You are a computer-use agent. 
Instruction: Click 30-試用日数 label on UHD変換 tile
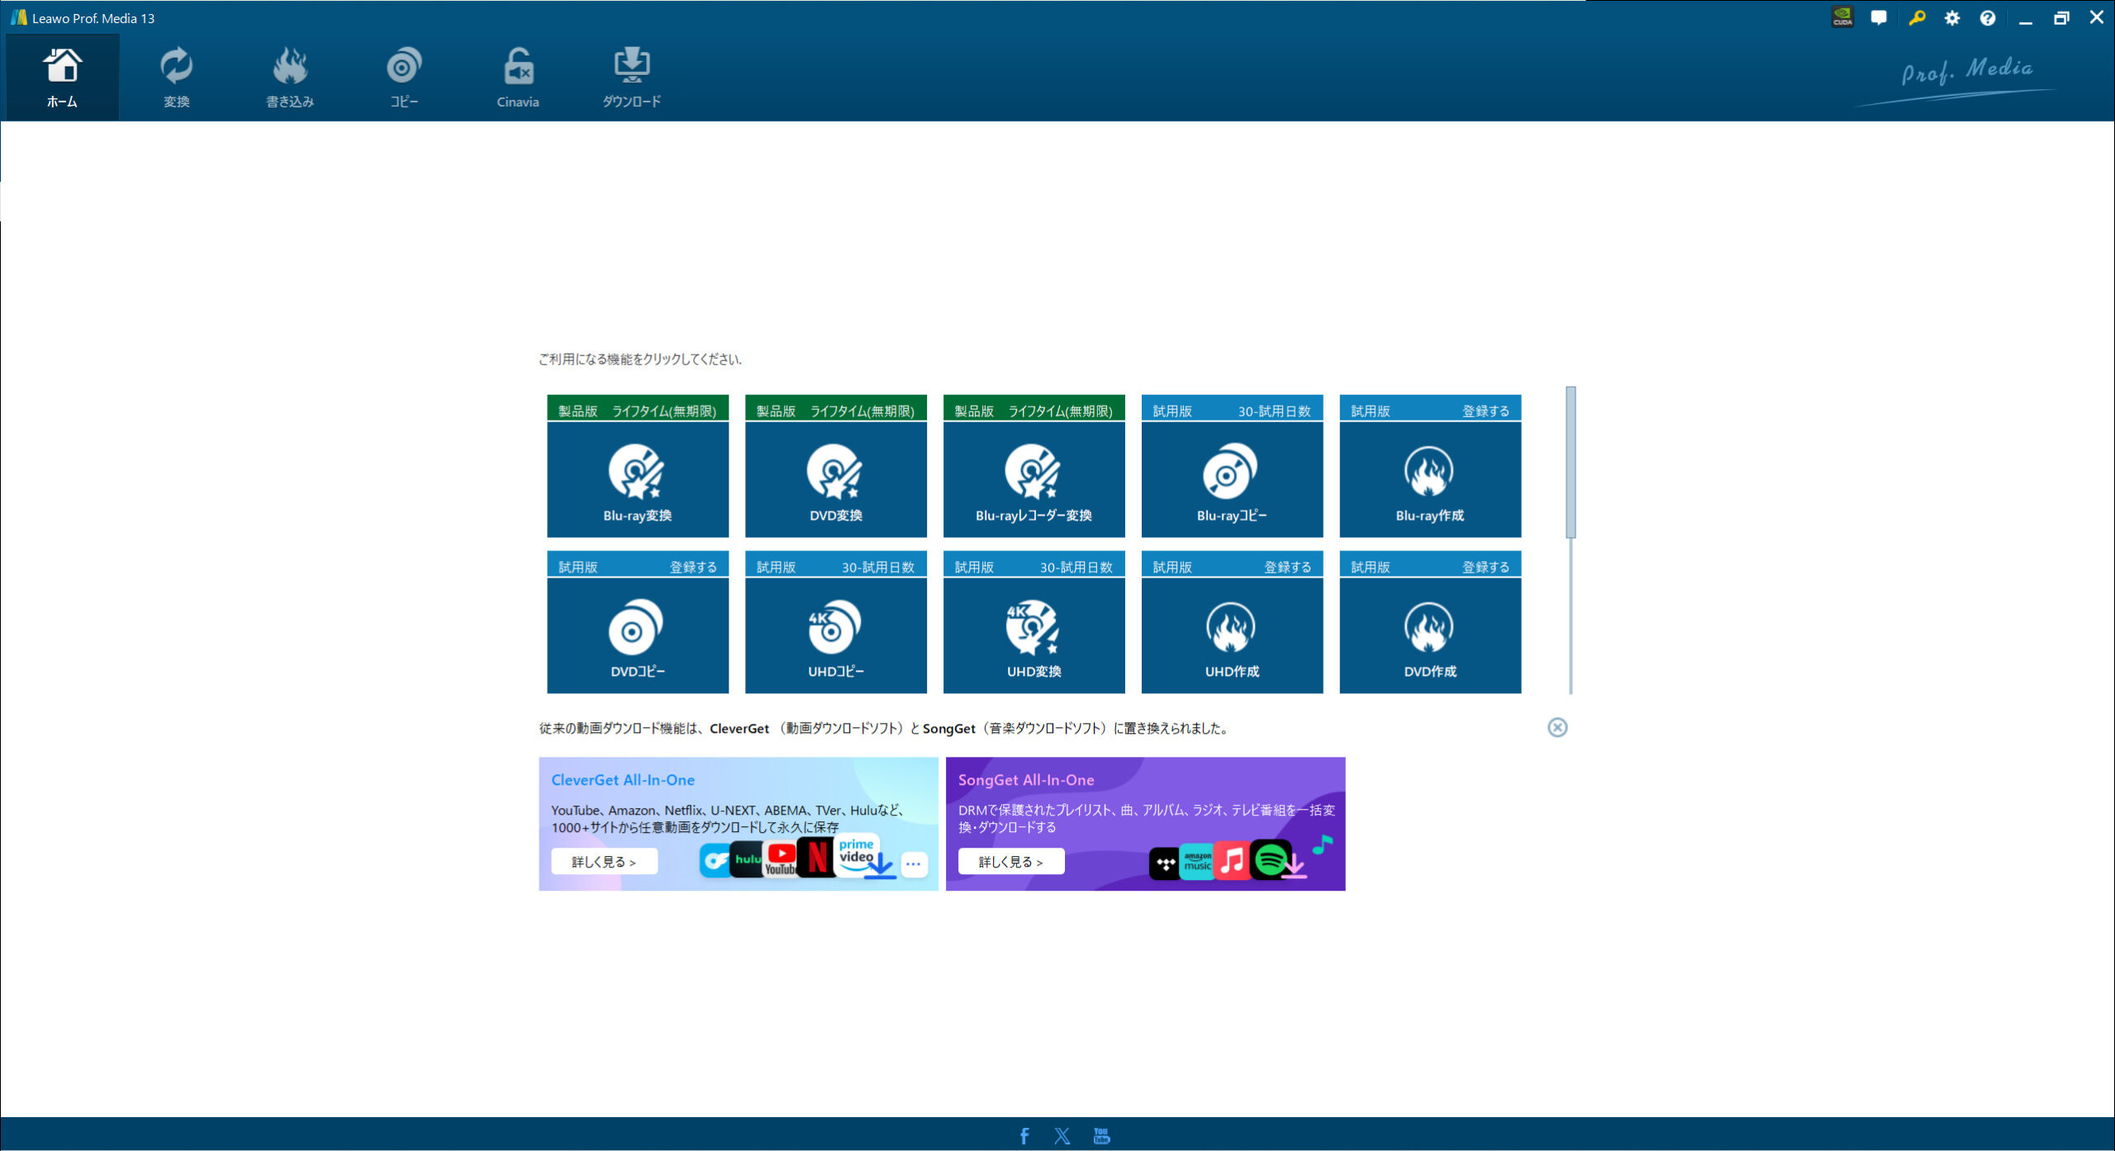(x=1077, y=567)
